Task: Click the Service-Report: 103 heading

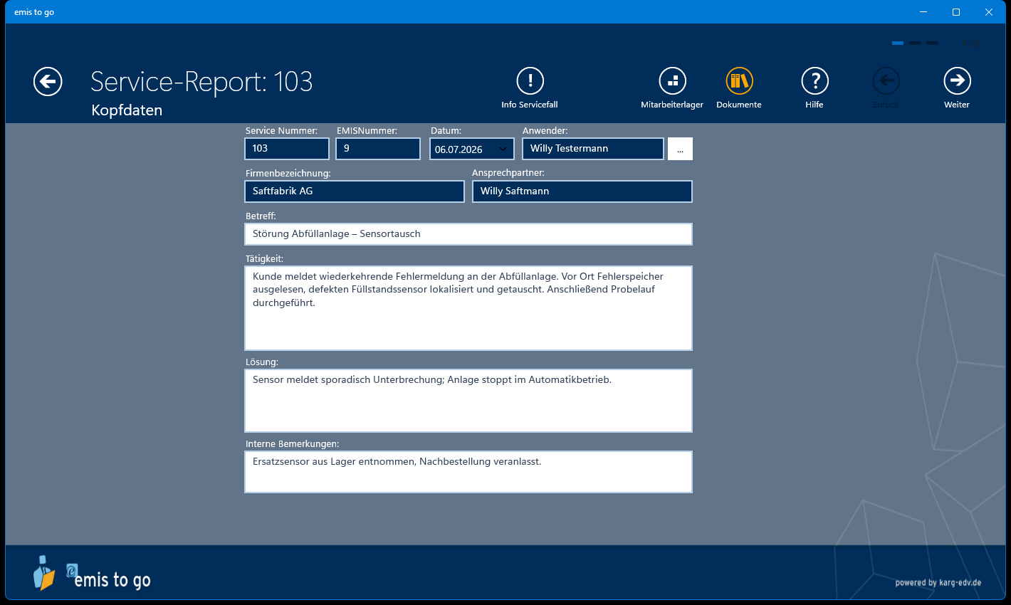Action: pos(201,82)
